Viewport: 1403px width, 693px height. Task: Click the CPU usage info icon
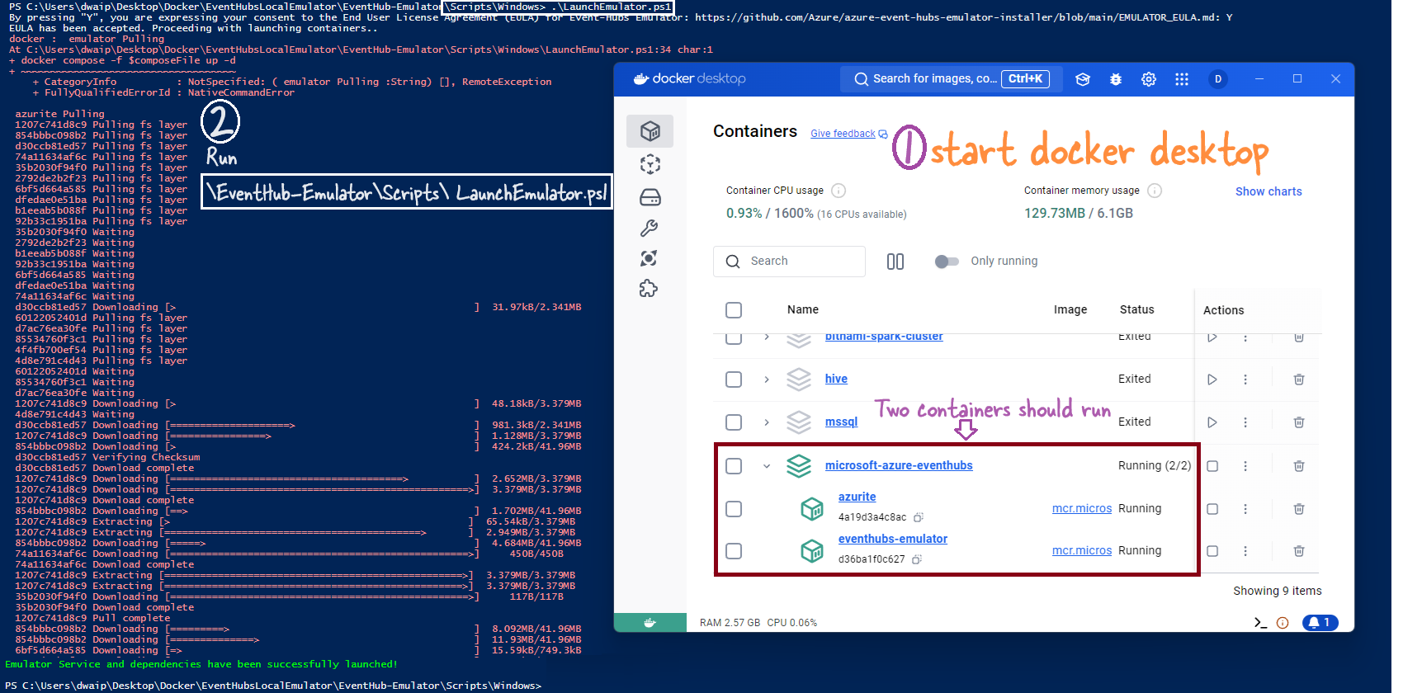pyautogui.click(x=838, y=191)
